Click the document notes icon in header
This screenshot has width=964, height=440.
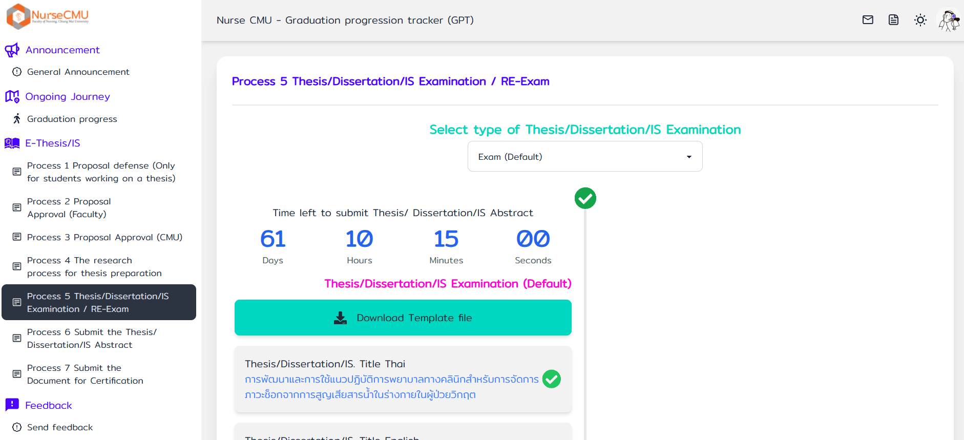coord(893,20)
